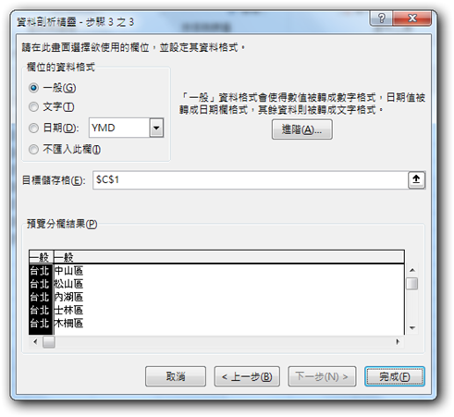Viewport: 454px width, 417px height.
Task: Click the help question mark button
Action: (381, 18)
